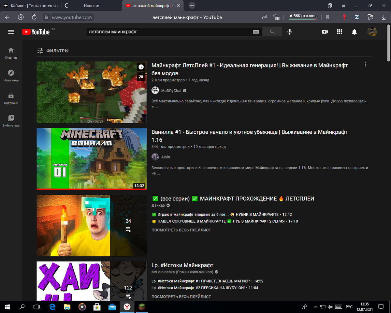Open browser downloads arrow

click(x=383, y=17)
